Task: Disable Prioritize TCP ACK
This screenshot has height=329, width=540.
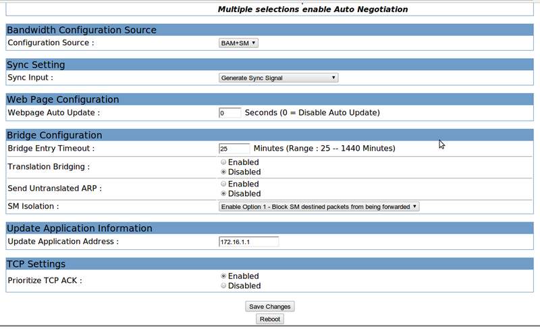Action: click(x=223, y=286)
